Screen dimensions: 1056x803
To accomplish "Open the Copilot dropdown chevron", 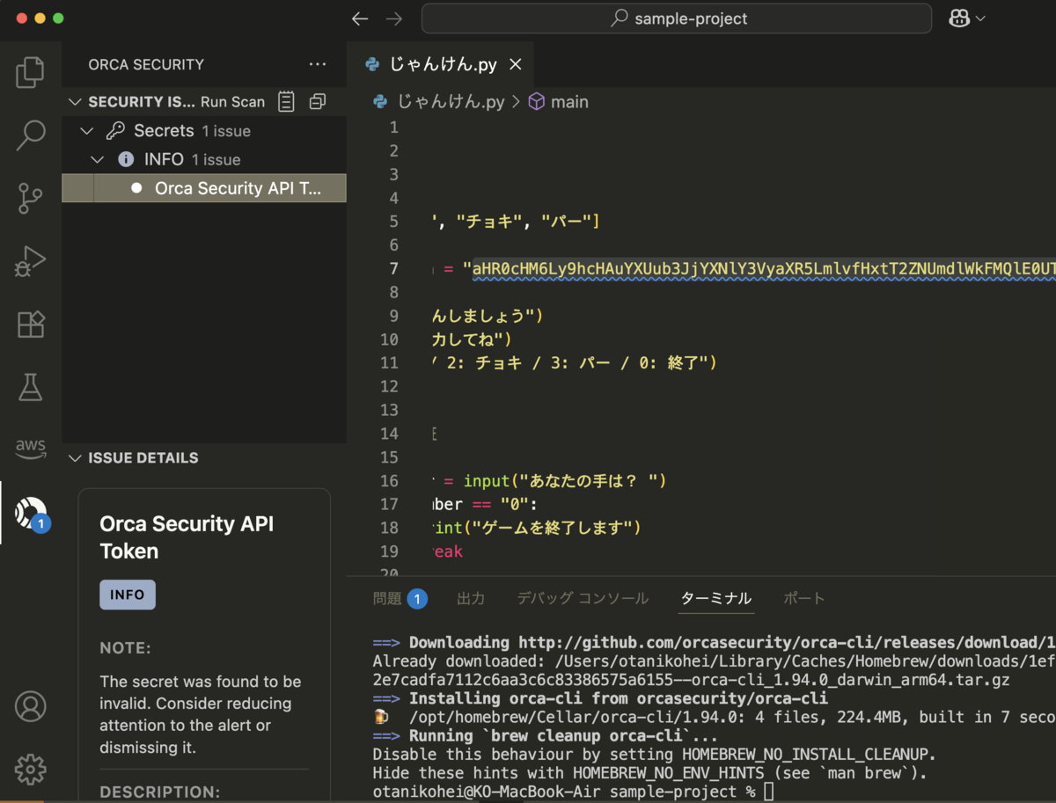I will point(980,18).
